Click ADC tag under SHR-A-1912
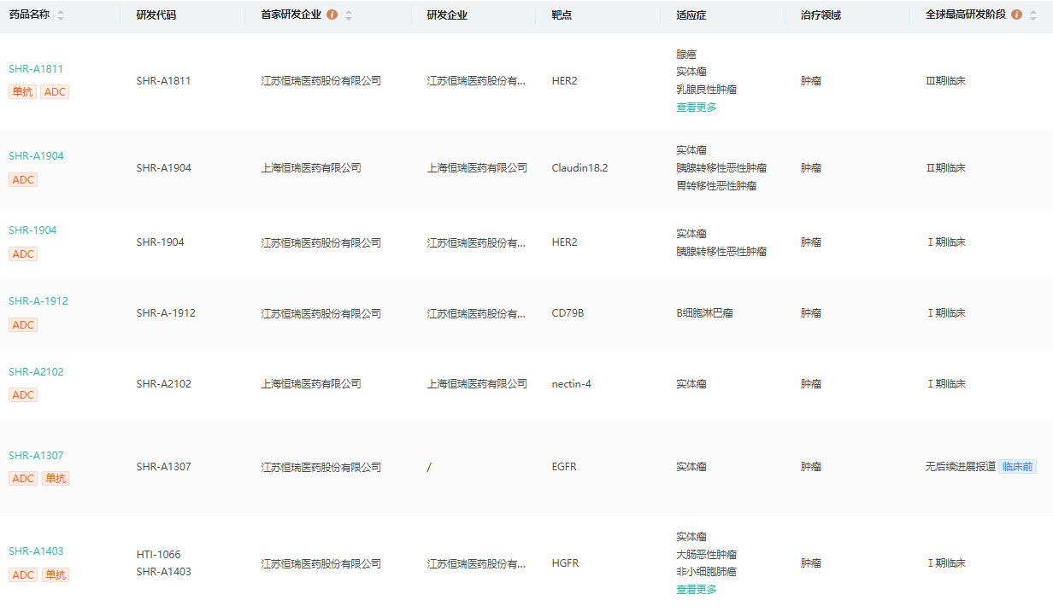 click(x=23, y=325)
